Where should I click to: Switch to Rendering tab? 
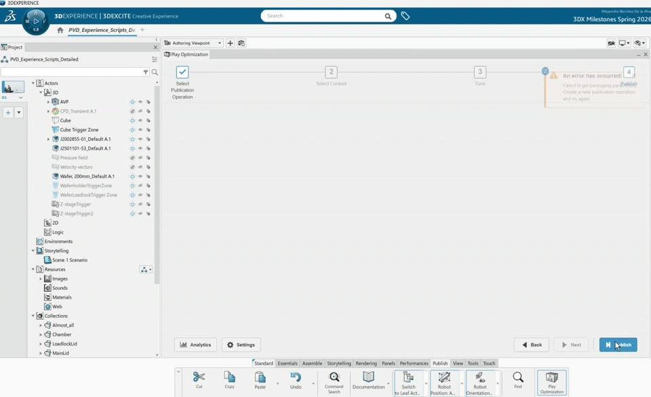pyautogui.click(x=366, y=363)
